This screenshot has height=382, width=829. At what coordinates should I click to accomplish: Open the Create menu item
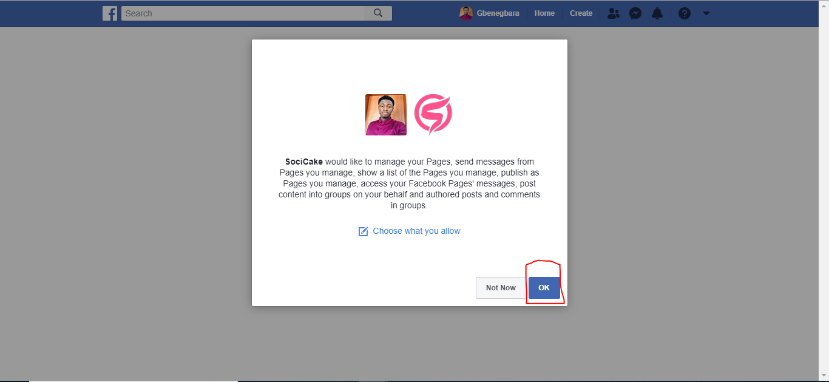tap(581, 13)
